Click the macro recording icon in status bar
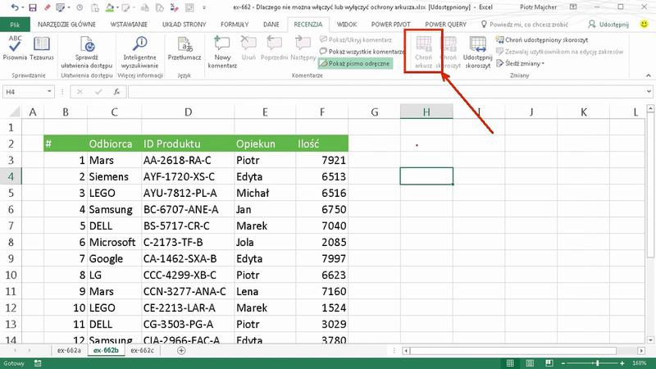This screenshot has height=369, width=656. pyautogui.click(x=38, y=363)
